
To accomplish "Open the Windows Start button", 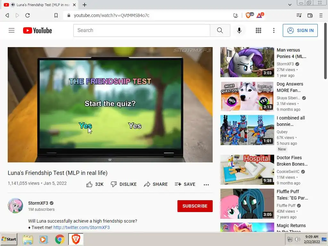I will coord(9,239).
